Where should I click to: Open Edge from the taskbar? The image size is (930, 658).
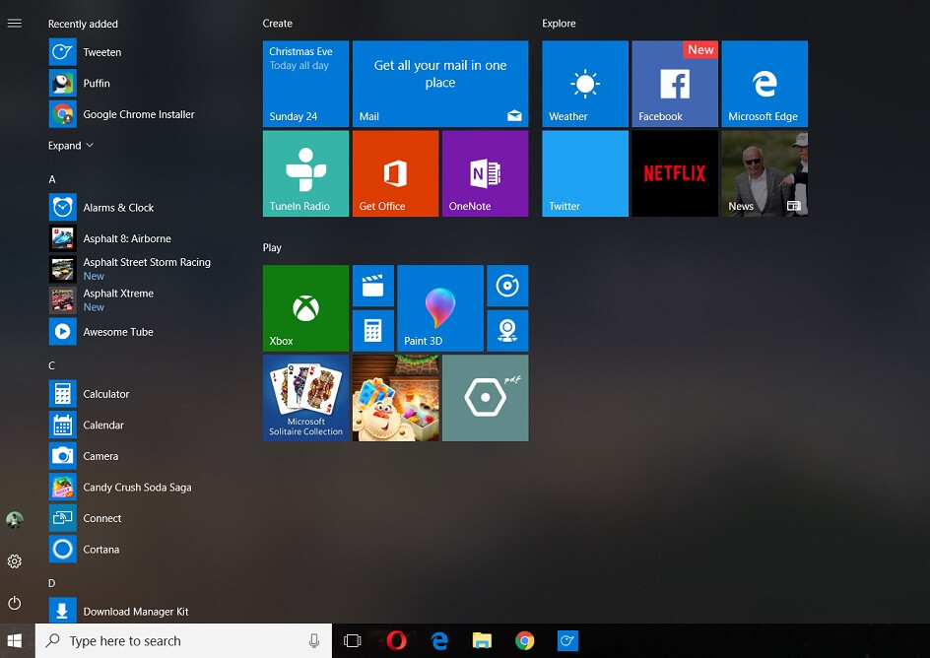point(439,641)
